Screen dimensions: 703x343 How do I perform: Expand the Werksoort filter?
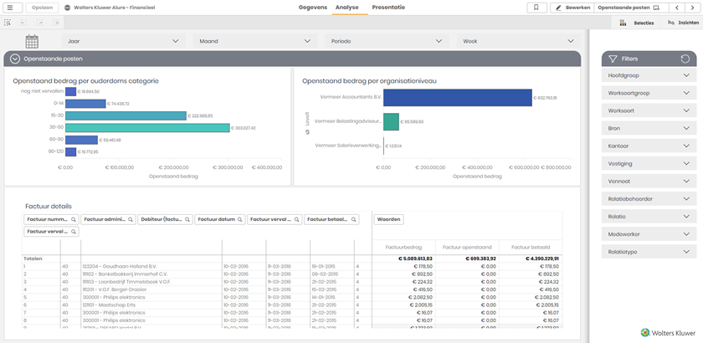click(x=649, y=110)
